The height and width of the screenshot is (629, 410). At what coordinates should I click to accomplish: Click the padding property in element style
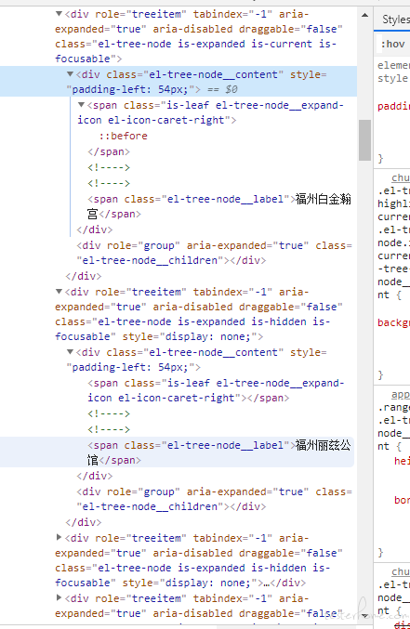[x=393, y=107]
